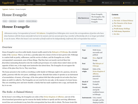The width and height of the screenshot is (138, 104).
Task: Jump to 'Faith & Reputation' in Contents
Action: click(122, 31)
